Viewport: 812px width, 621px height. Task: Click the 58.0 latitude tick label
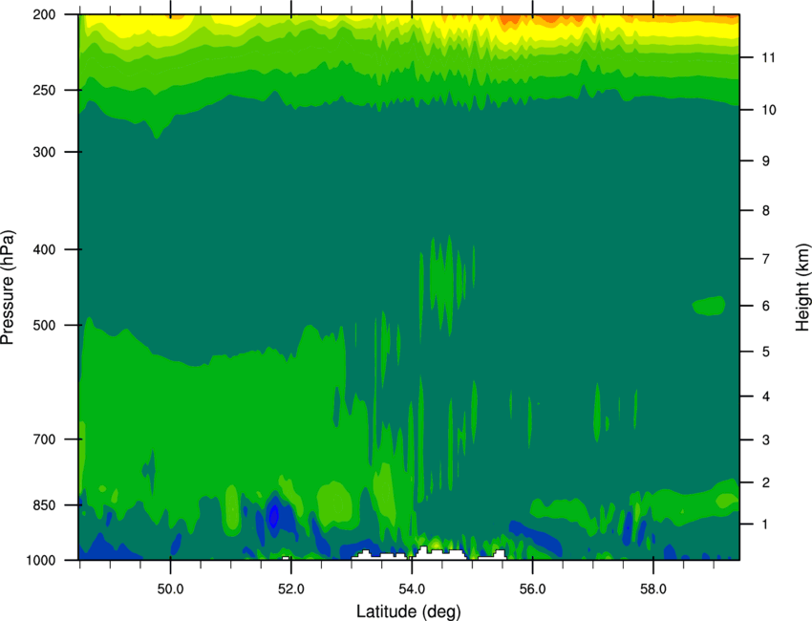pos(653,589)
